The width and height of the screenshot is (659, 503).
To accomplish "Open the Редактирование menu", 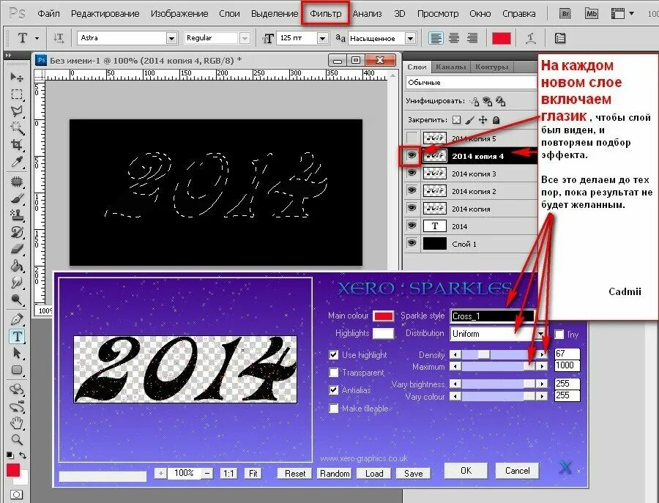I will point(105,13).
